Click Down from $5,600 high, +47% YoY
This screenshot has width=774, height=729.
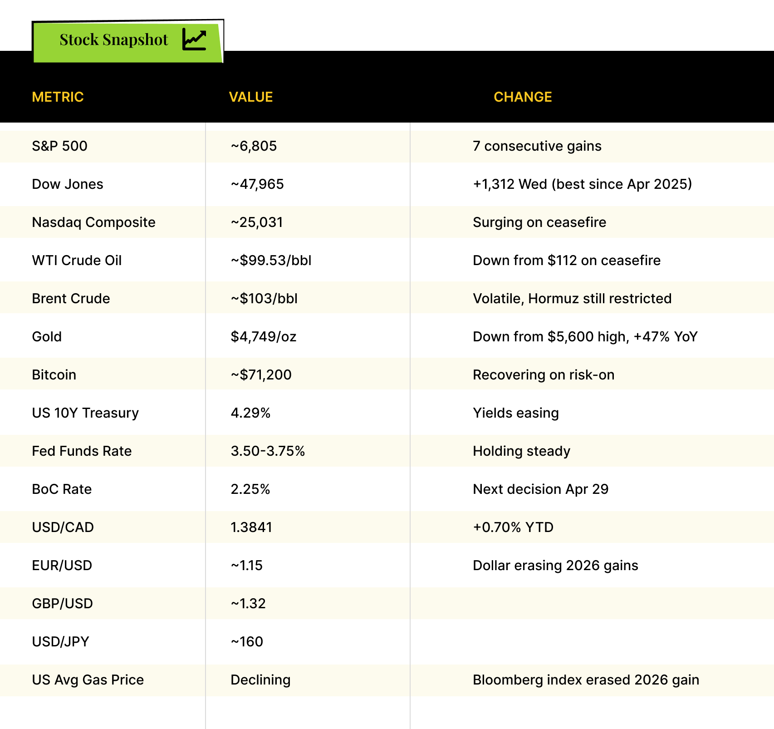click(x=585, y=337)
